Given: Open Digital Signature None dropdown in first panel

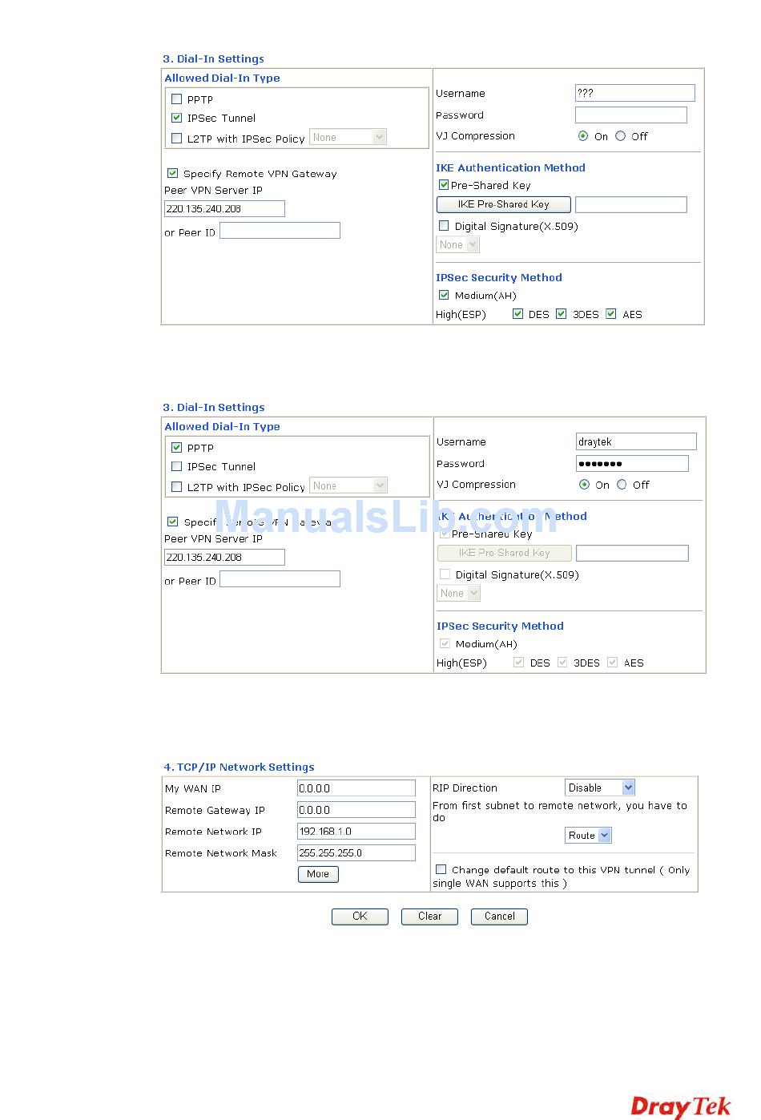Looking at the screenshot, I should 458,244.
